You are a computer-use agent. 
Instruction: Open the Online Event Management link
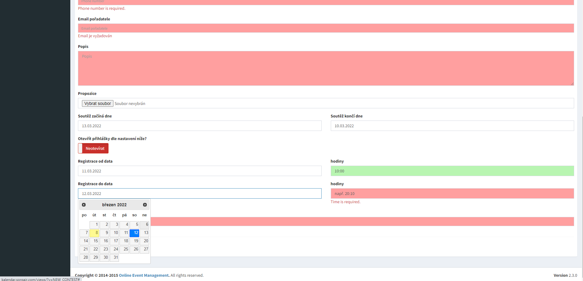point(144,275)
